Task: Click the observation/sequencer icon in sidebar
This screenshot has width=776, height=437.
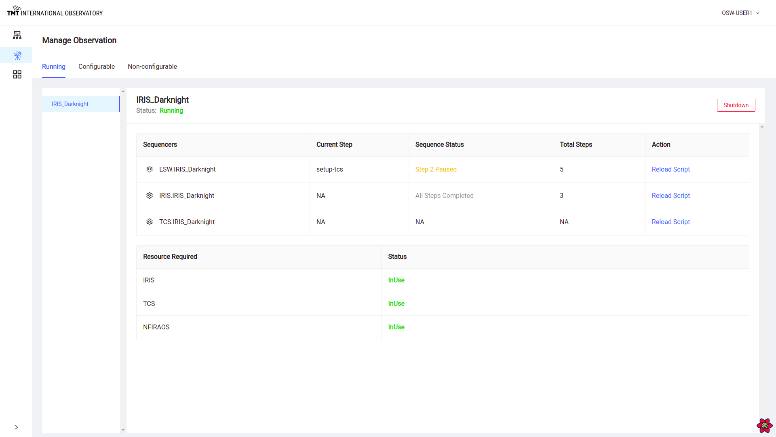Action: click(17, 55)
